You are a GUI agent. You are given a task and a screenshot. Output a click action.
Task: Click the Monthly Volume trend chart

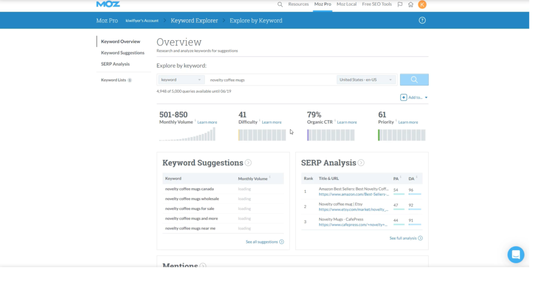point(187,134)
